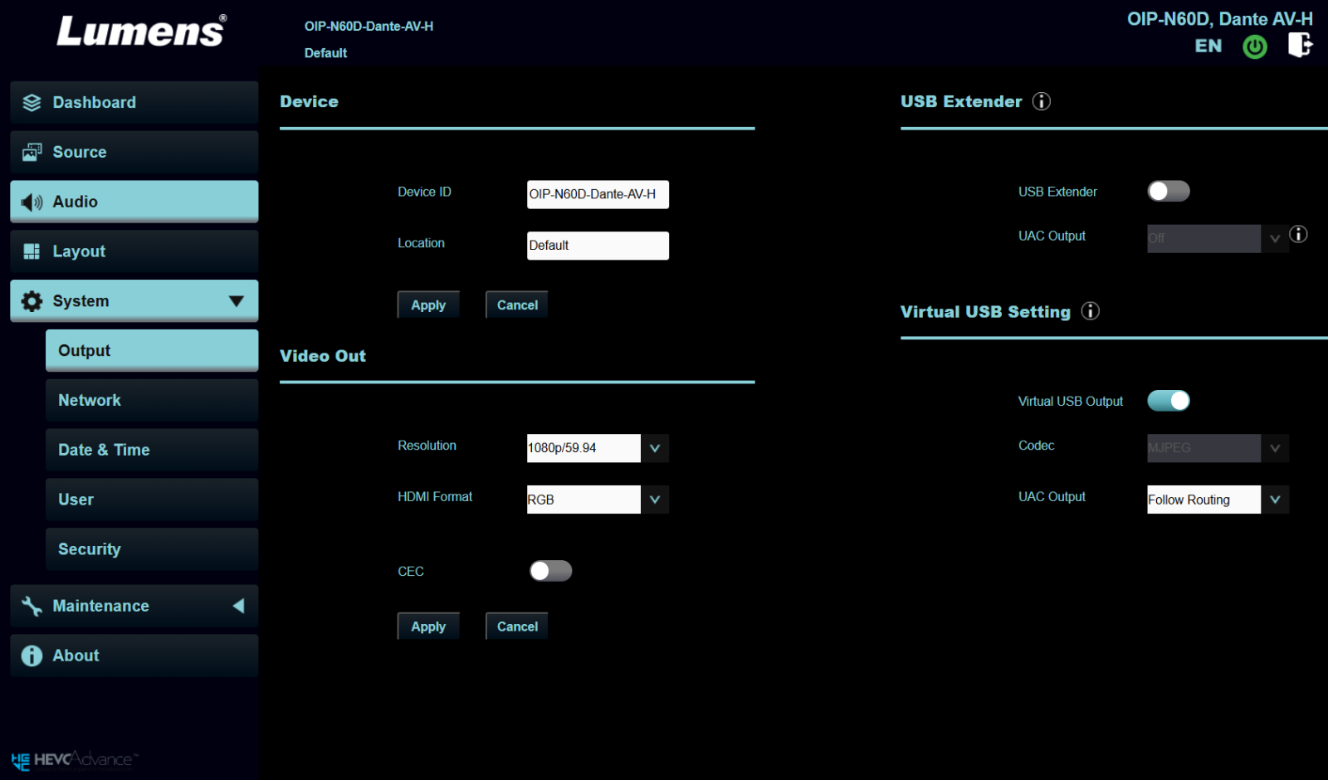The image size is (1328, 780).
Task: Click the HEVC Advance logo
Action: pos(75,760)
